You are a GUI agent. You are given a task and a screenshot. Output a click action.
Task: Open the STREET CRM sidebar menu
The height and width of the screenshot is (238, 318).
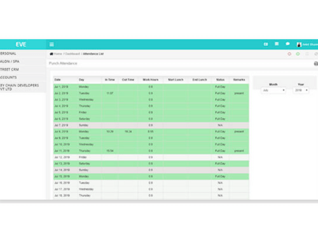[x=22, y=69]
